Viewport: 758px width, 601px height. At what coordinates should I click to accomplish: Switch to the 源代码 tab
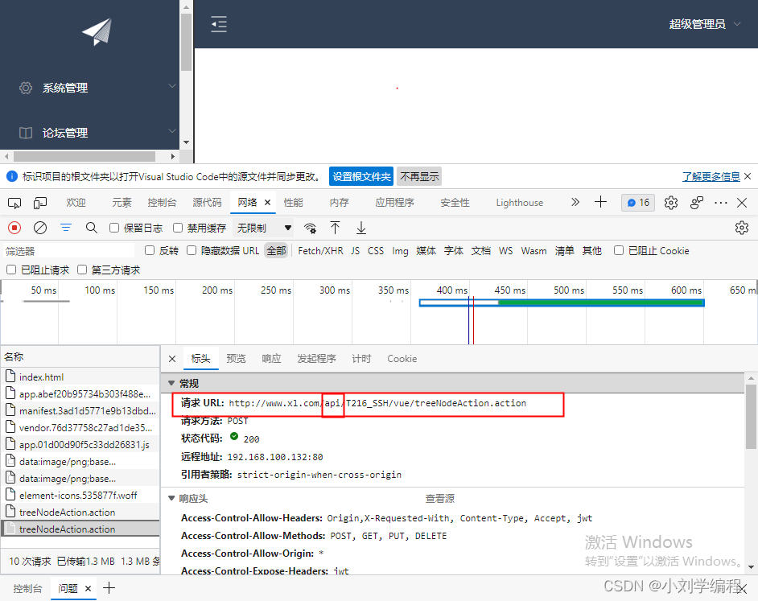click(x=207, y=203)
